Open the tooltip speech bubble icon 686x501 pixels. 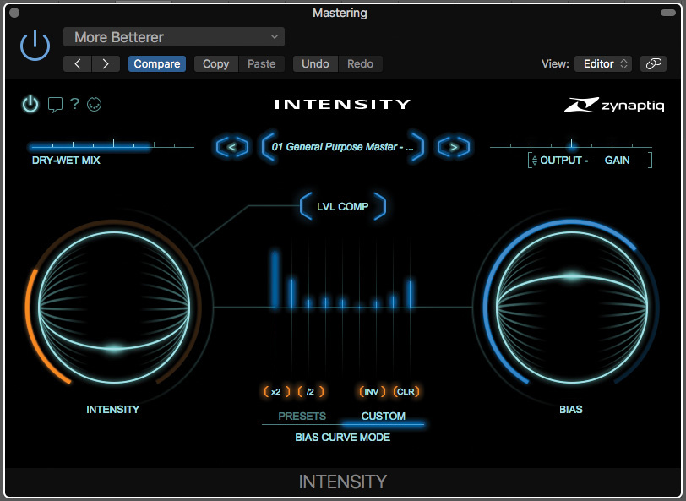(x=55, y=105)
